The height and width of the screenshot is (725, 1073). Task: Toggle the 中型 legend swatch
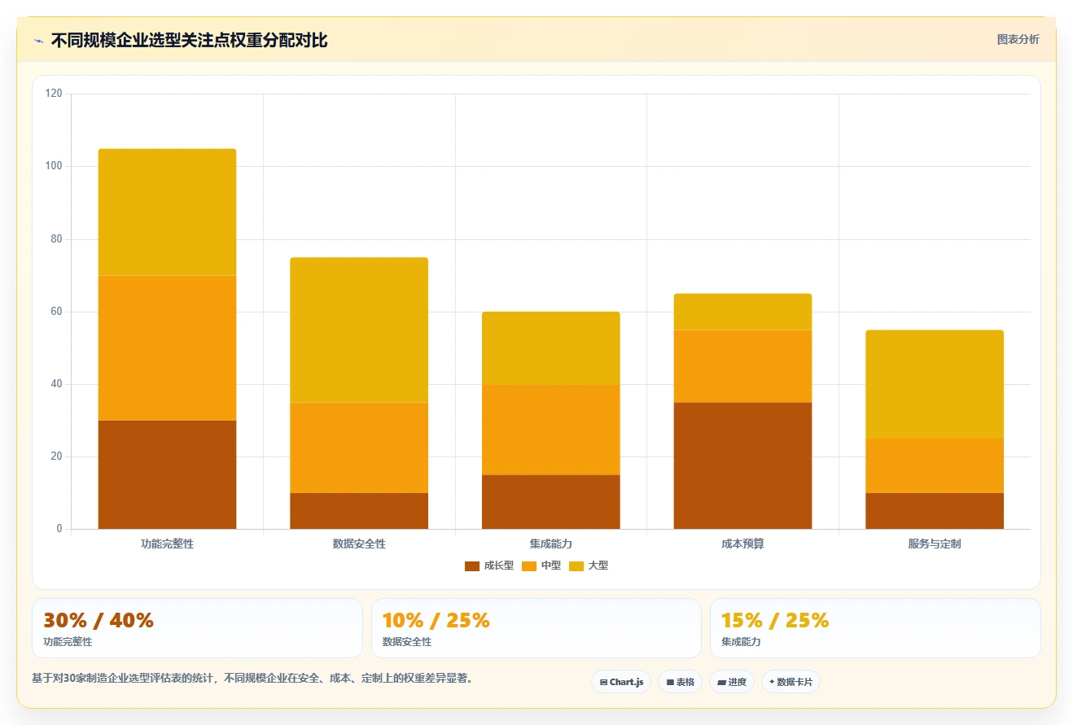529,566
